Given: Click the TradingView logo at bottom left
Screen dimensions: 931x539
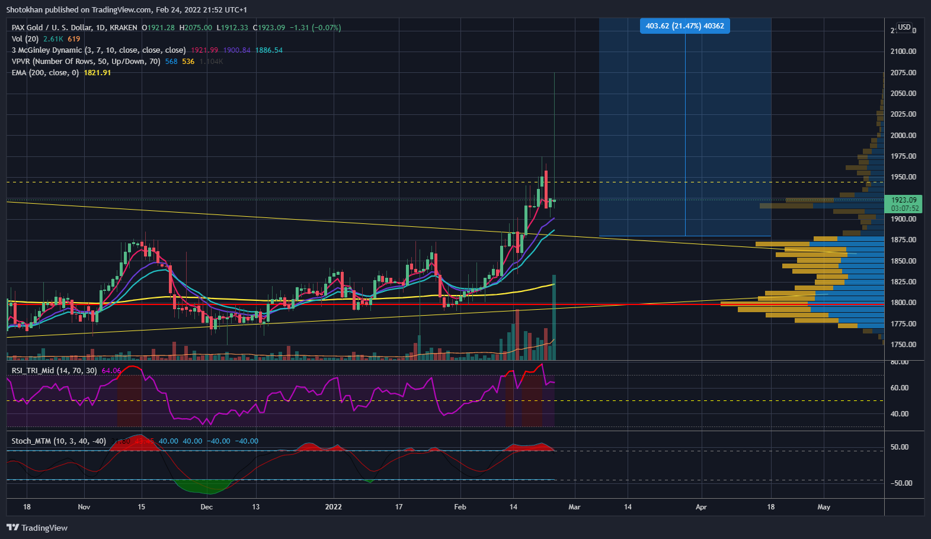Looking at the screenshot, I should 37,528.
